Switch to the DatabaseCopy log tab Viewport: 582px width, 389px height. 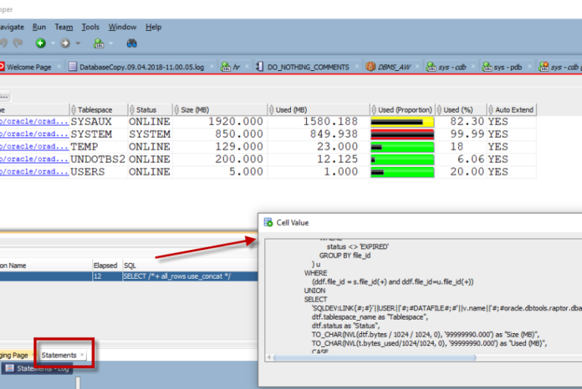(141, 67)
